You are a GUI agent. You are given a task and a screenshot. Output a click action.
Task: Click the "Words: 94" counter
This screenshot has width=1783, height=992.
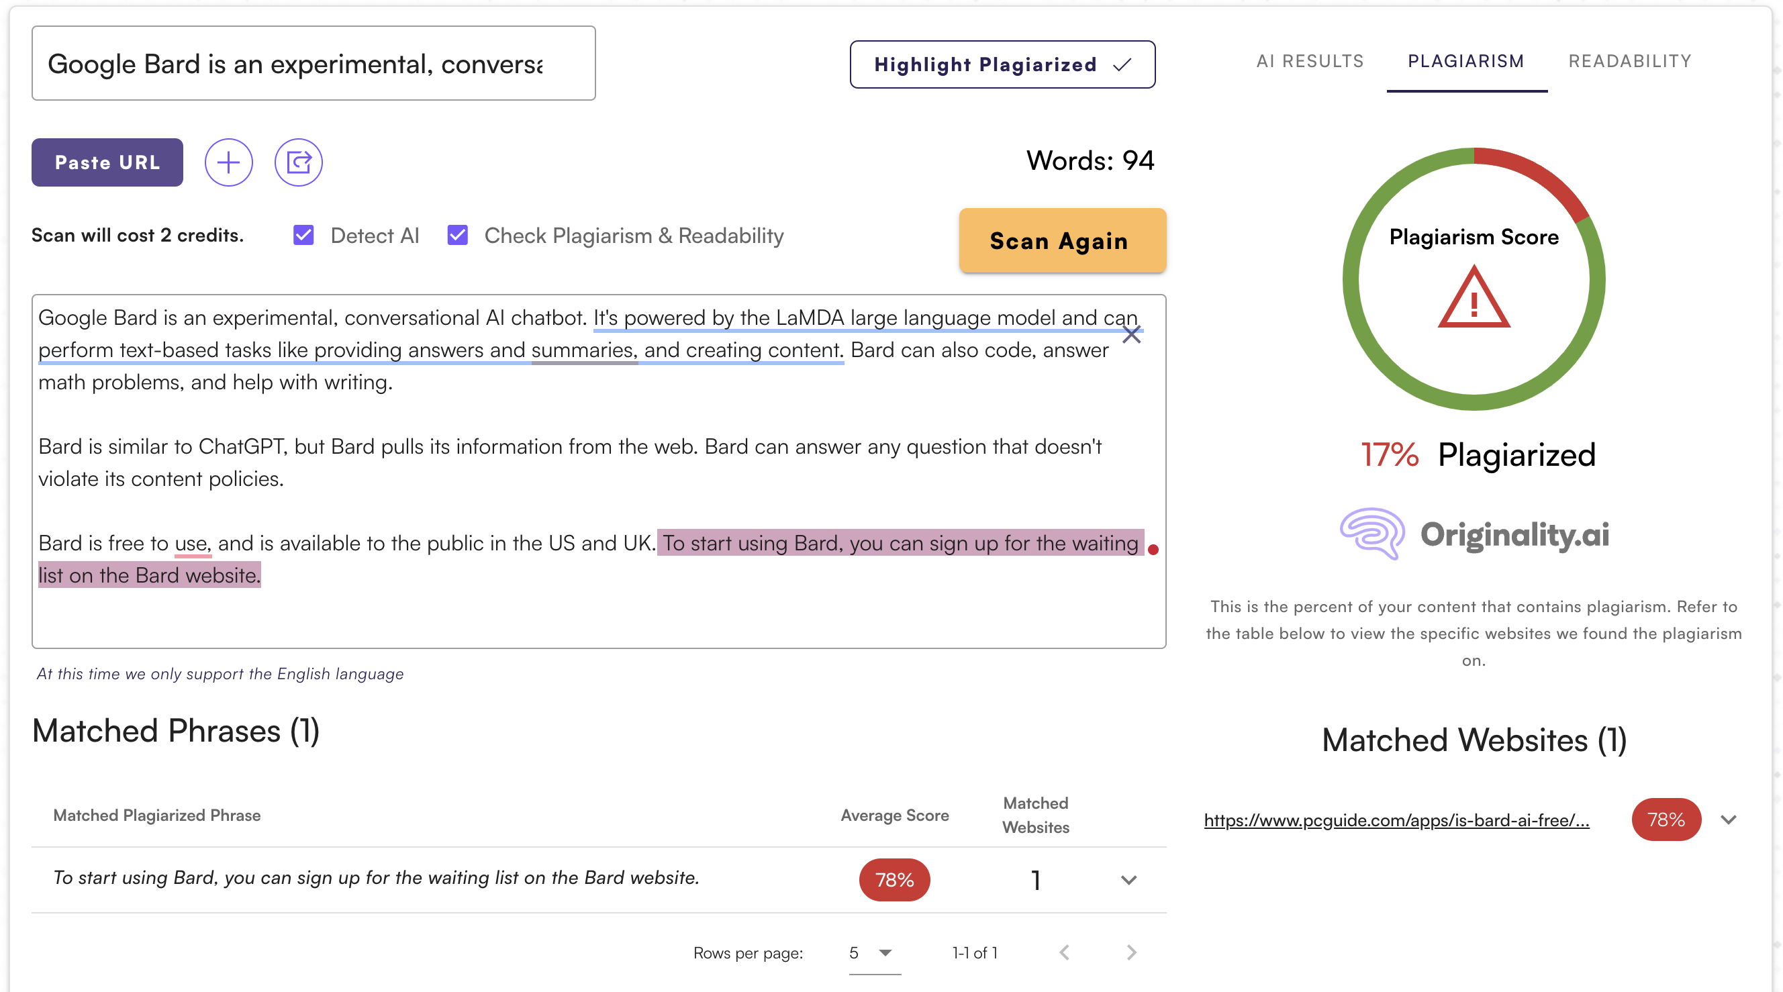coord(1090,160)
